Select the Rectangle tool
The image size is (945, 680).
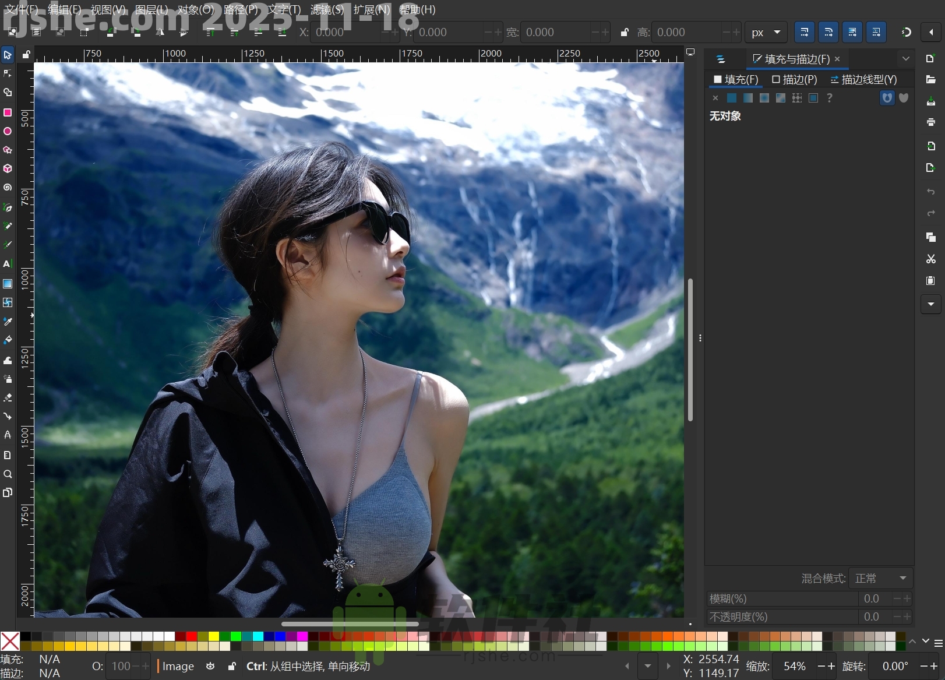(8, 112)
